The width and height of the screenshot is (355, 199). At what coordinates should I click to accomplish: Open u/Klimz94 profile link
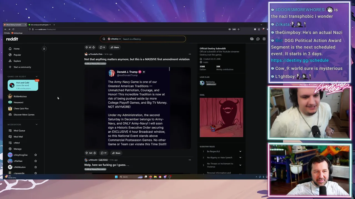93,160
